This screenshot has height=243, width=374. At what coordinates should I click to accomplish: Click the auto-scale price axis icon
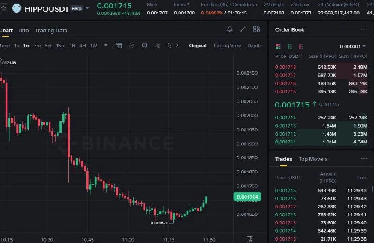pyautogui.click(x=250, y=239)
